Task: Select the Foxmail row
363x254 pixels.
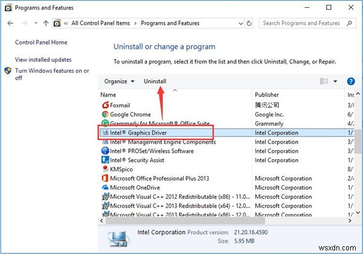Action: point(227,105)
